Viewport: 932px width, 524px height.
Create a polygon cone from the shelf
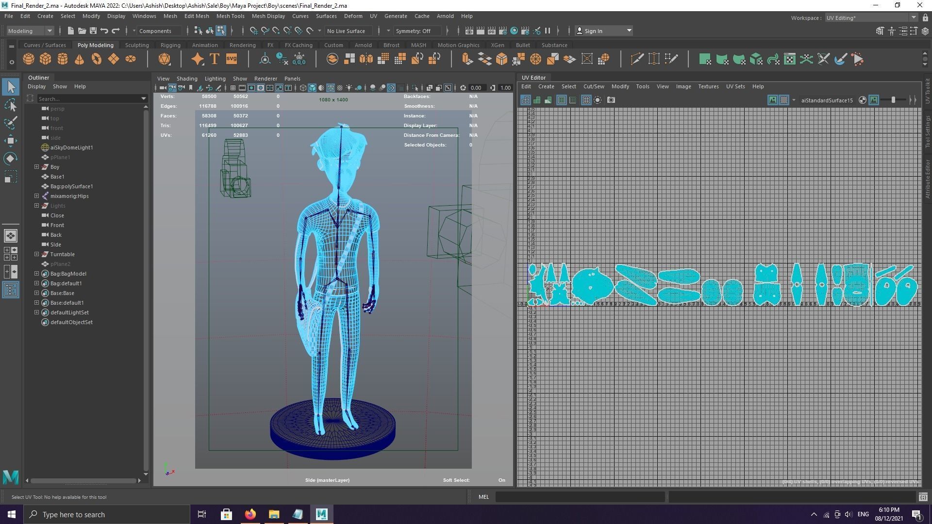tap(79, 59)
